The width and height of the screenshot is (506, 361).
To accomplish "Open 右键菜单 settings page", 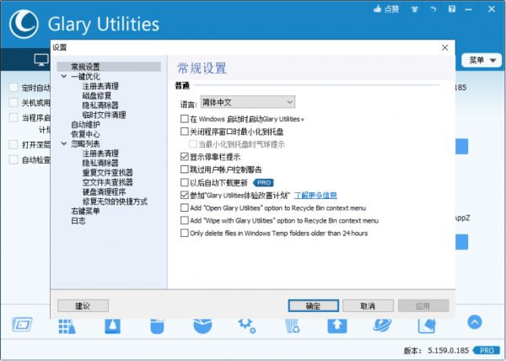I will click(85, 211).
